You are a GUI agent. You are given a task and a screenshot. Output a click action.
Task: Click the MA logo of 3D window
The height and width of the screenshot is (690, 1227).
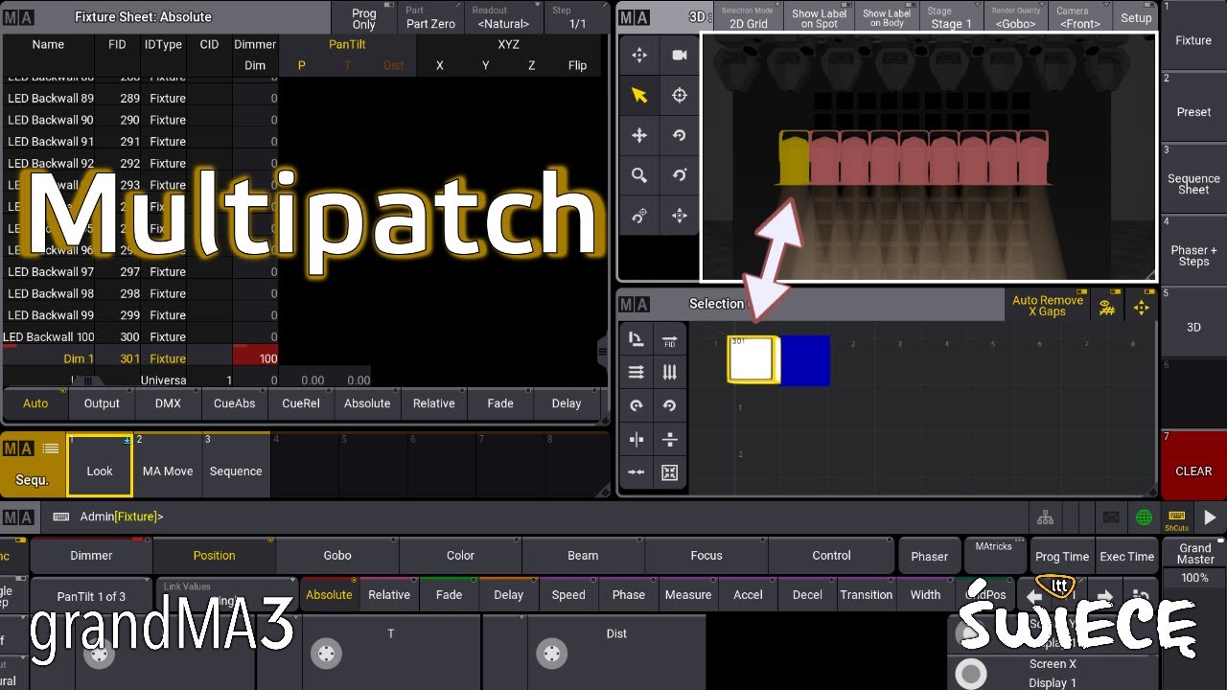634,17
